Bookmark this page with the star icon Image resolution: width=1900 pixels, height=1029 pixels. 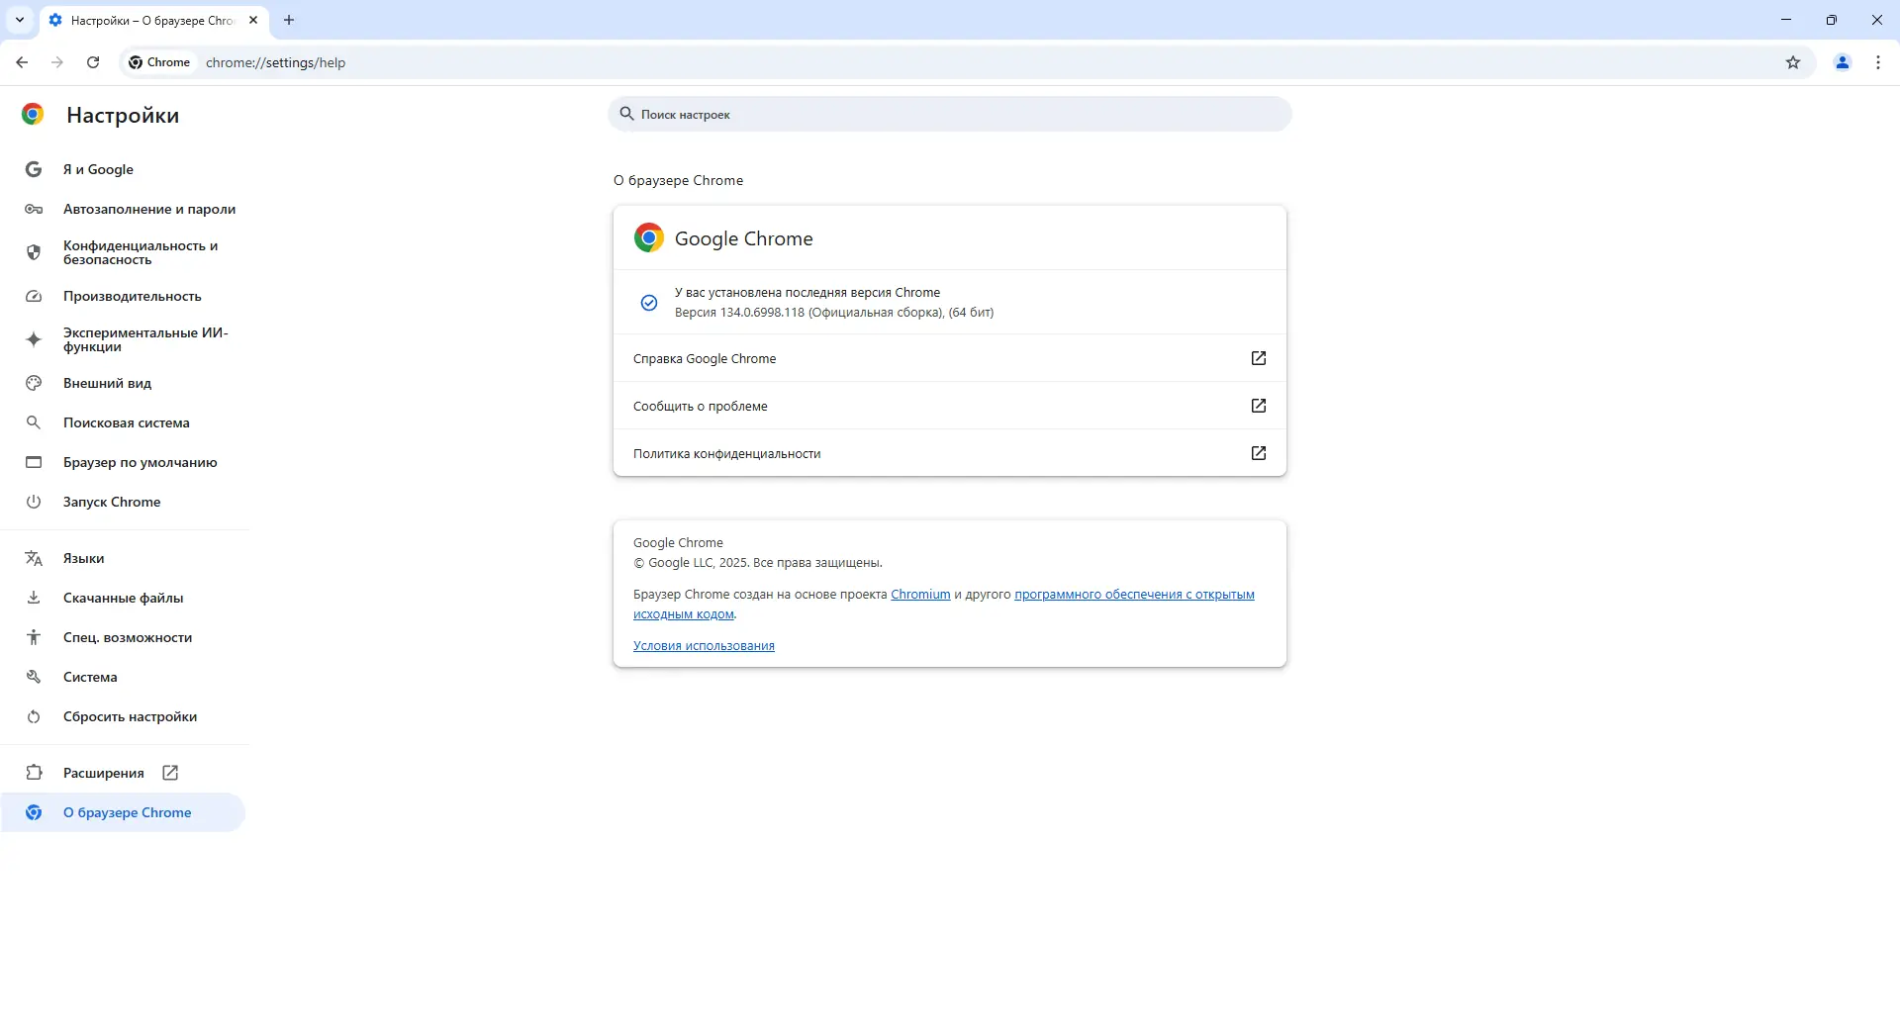point(1793,62)
